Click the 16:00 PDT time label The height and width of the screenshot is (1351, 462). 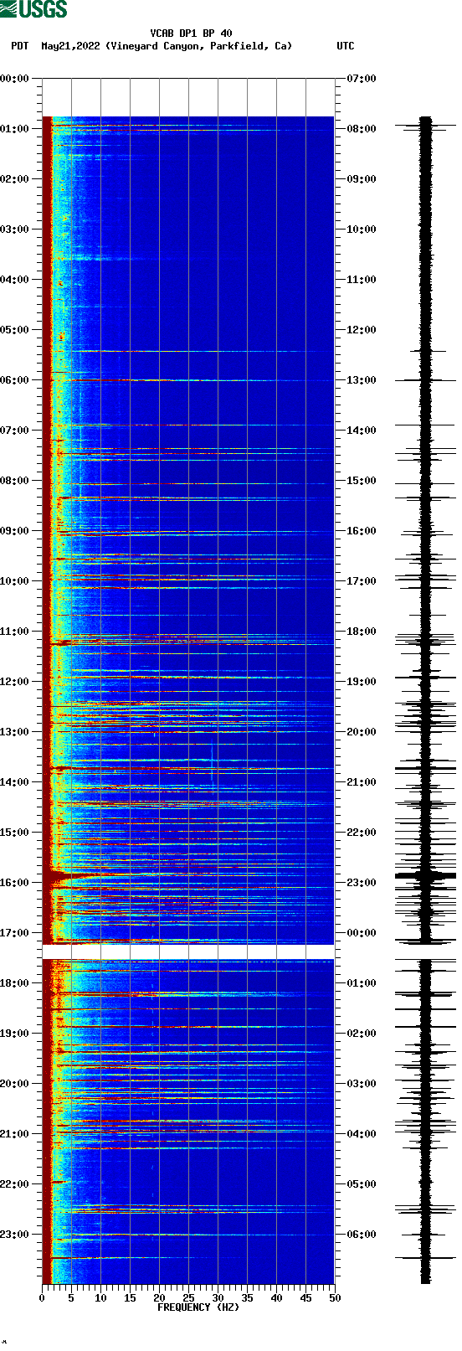(14, 883)
